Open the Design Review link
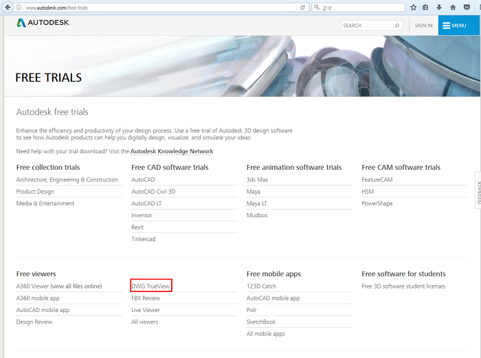 (34, 322)
